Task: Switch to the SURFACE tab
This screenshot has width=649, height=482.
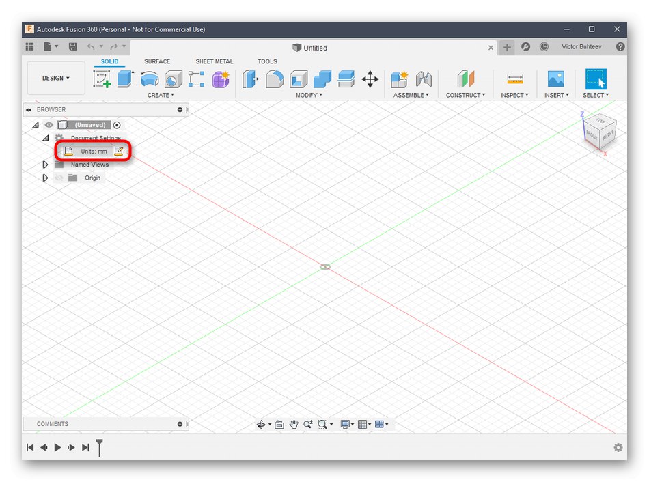Action: click(x=157, y=61)
